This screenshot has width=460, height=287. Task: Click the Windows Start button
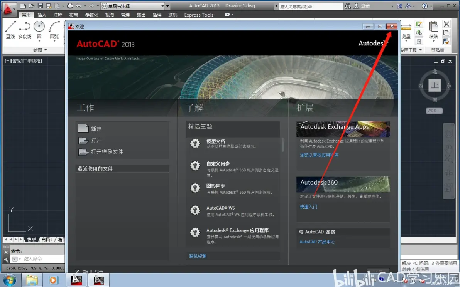click(x=9, y=280)
